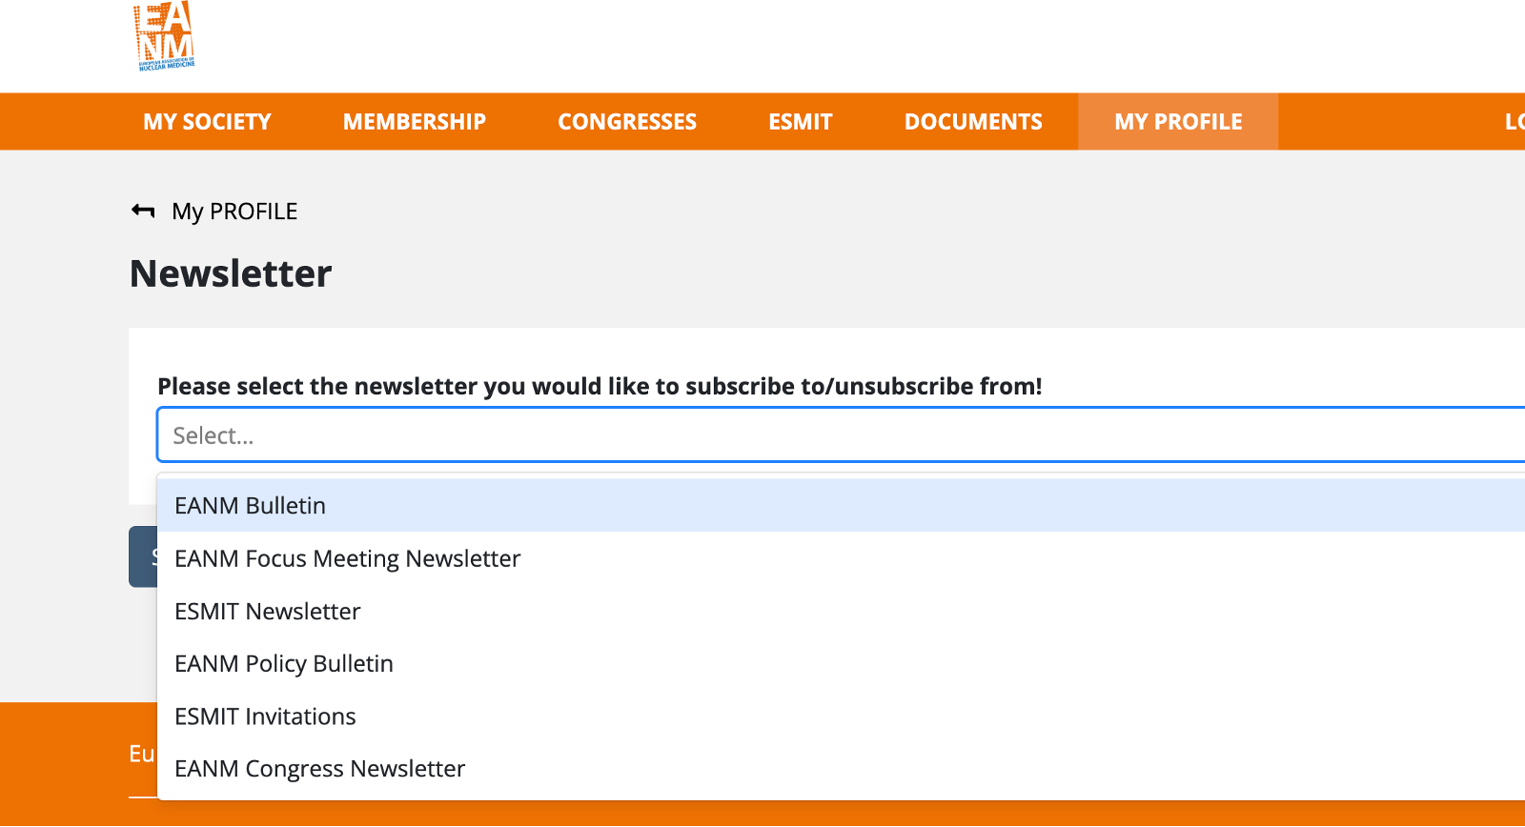1525x827 pixels.
Task: Click the EANM logo
Action: [x=165, y=38]
